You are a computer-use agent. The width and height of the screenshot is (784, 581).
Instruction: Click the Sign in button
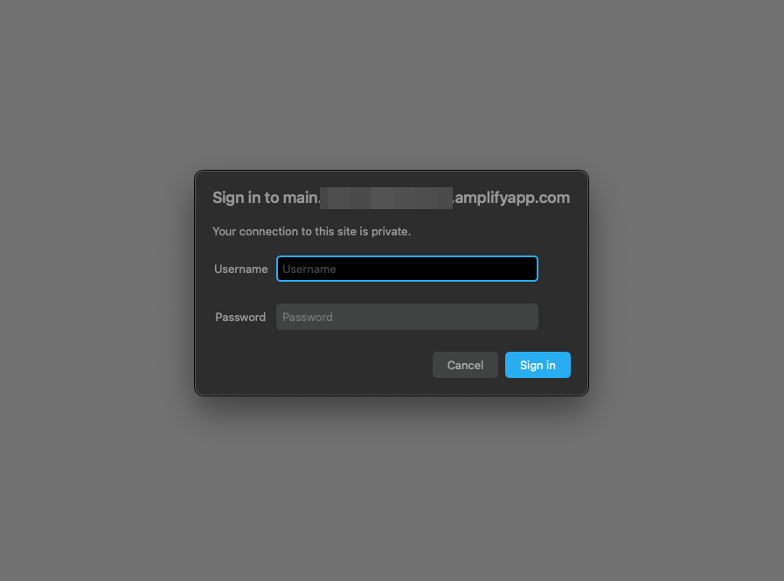point(538,365)
